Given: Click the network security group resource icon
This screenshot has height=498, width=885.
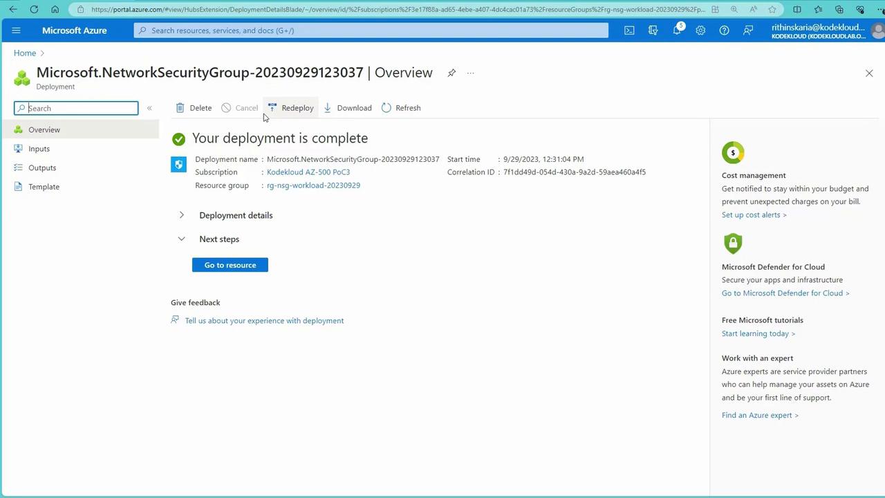Looking at the screenshot, I should tap(178, 164).
